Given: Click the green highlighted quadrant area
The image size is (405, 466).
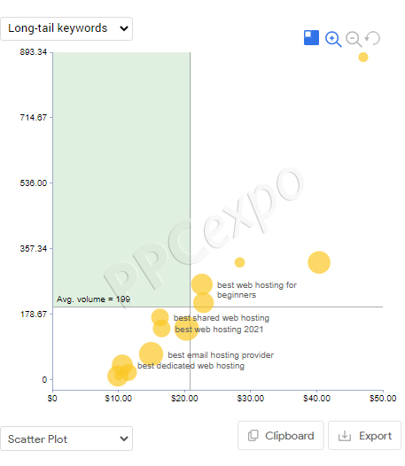Looking at the screenshot, I should 121,179.
